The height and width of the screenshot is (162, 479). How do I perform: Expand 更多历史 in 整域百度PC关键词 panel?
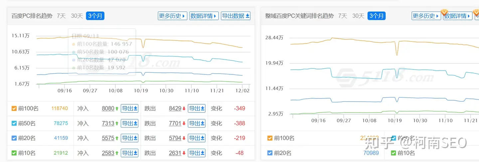(x=426, y=16)
